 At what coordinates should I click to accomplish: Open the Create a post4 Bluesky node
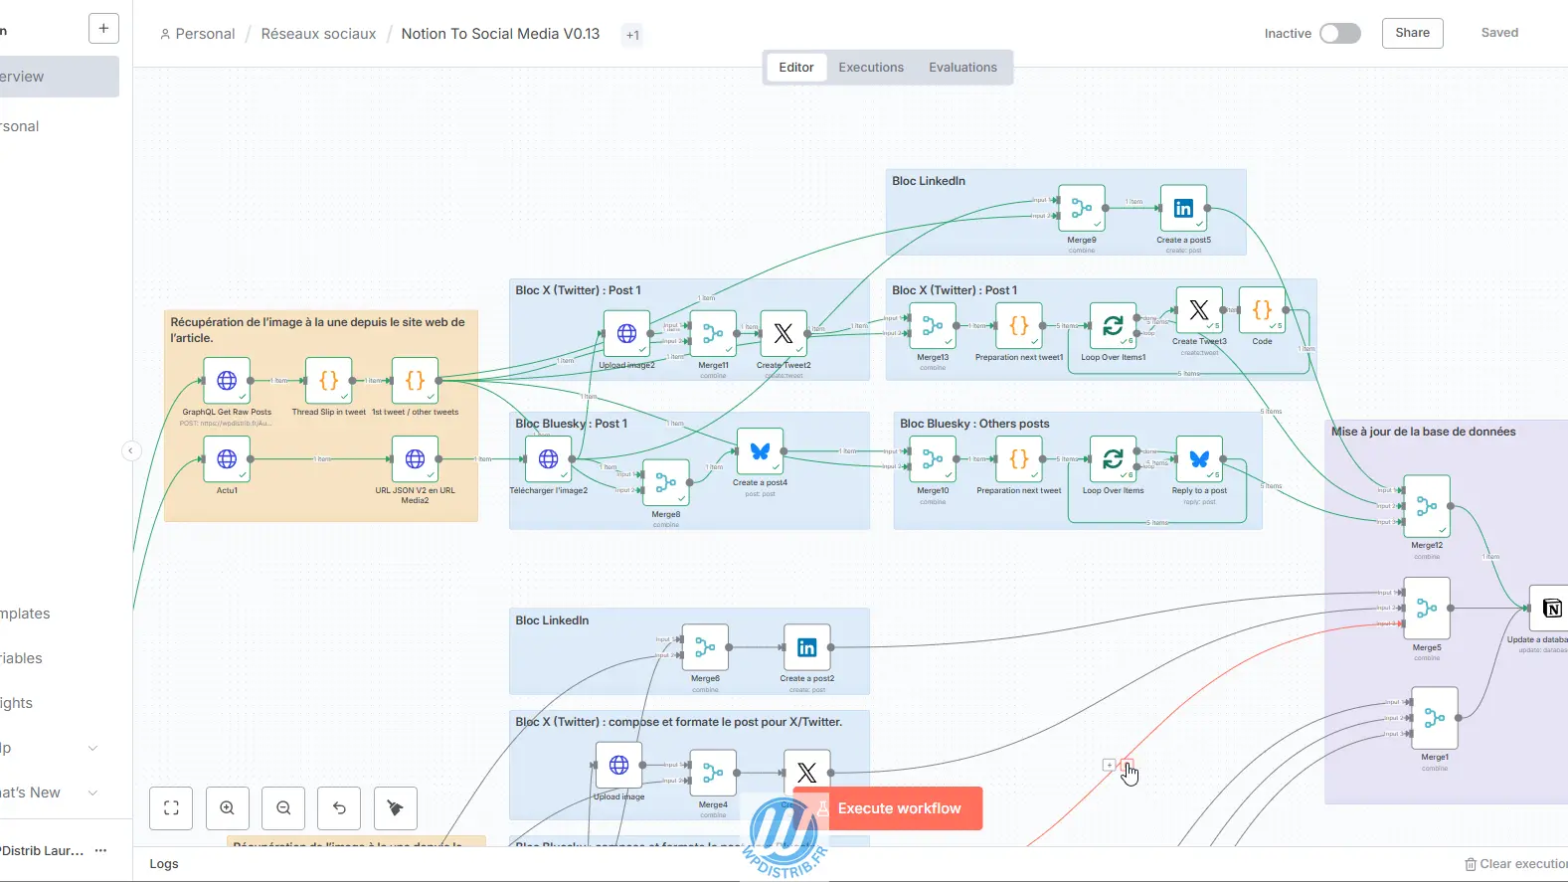[761, 451]
